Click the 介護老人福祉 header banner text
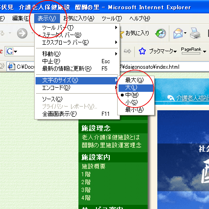This screenshot has height=209, width=209. pyautogui.click(x=192, y=98)
